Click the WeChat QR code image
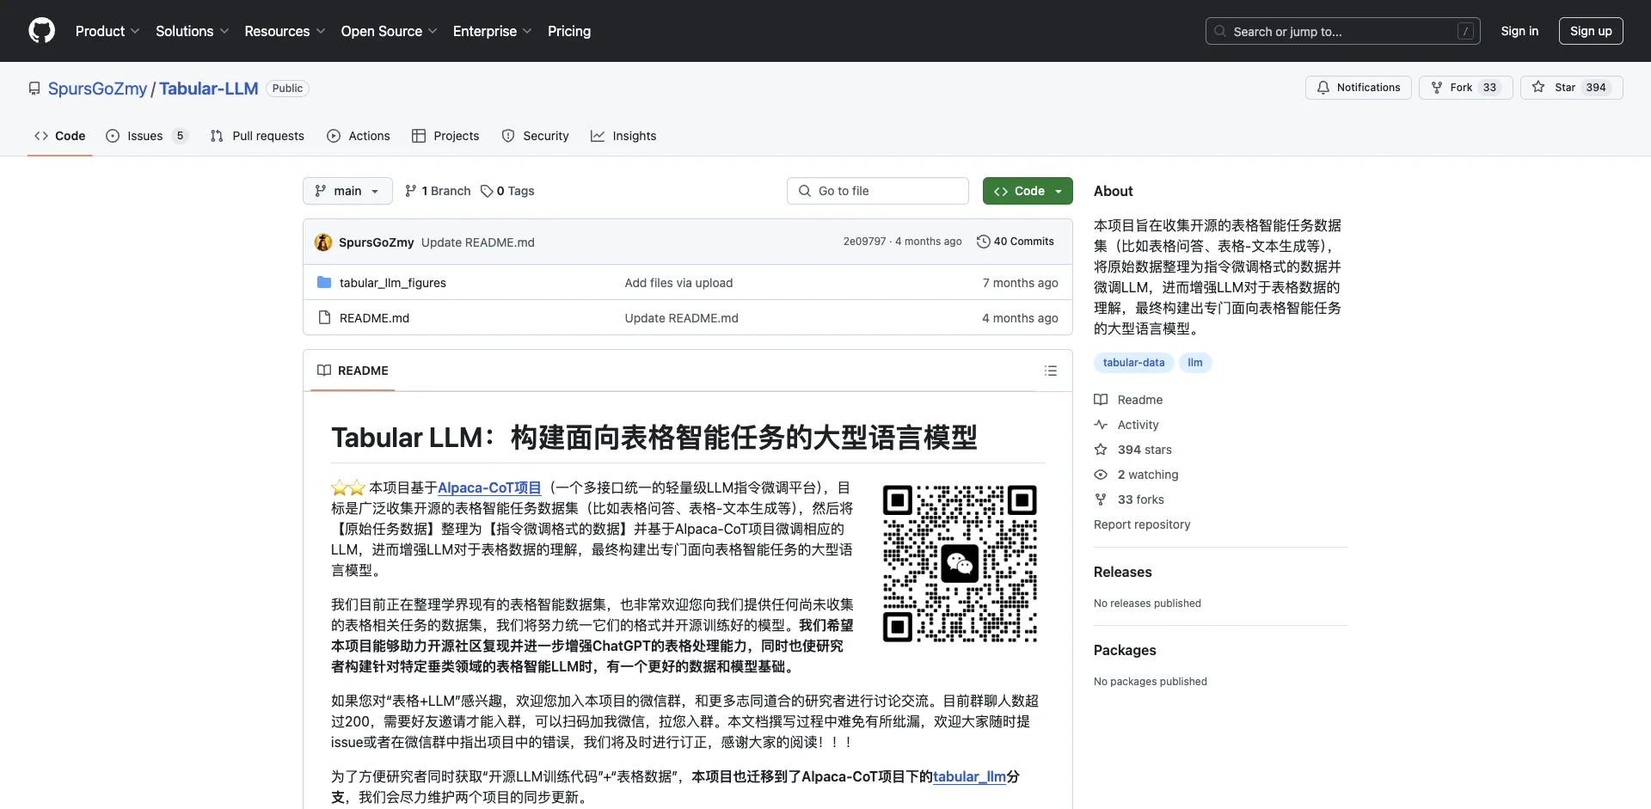The image size is (1651, 809). pyautogui.click(x=960, y=563)
